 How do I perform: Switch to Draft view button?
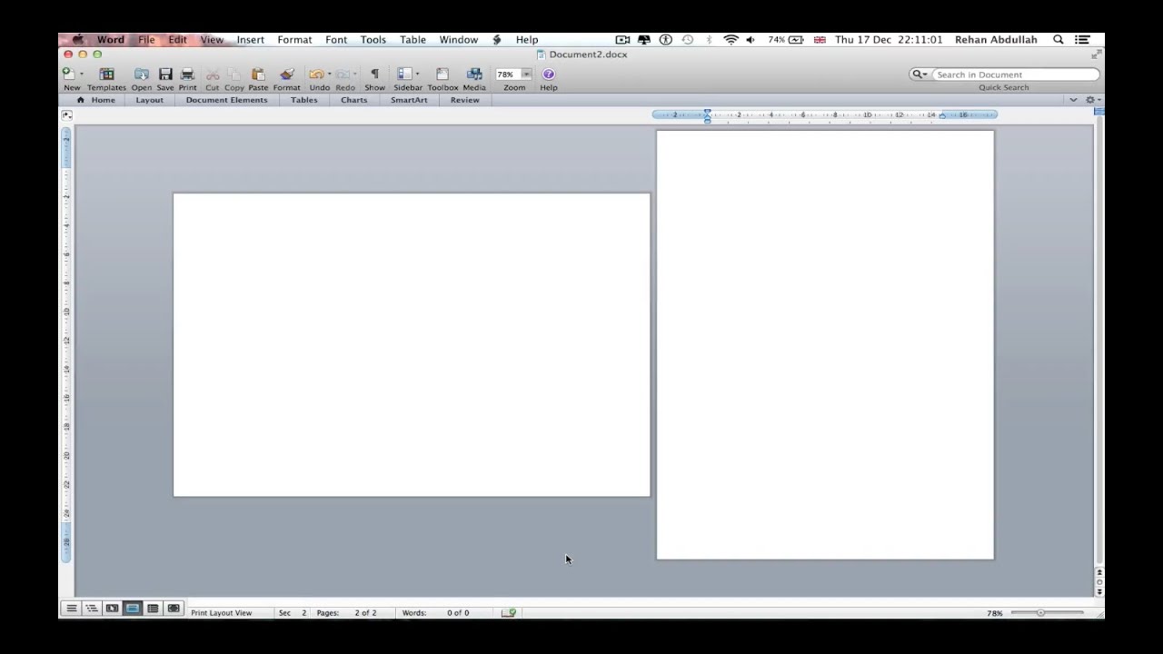pos(72,609)
